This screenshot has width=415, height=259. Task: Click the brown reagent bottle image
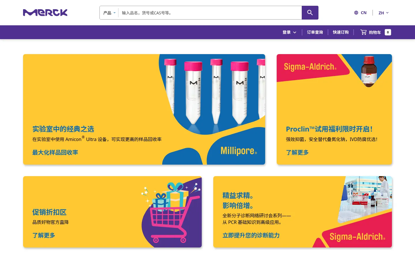pyautogui.click(x=369, y=71)
